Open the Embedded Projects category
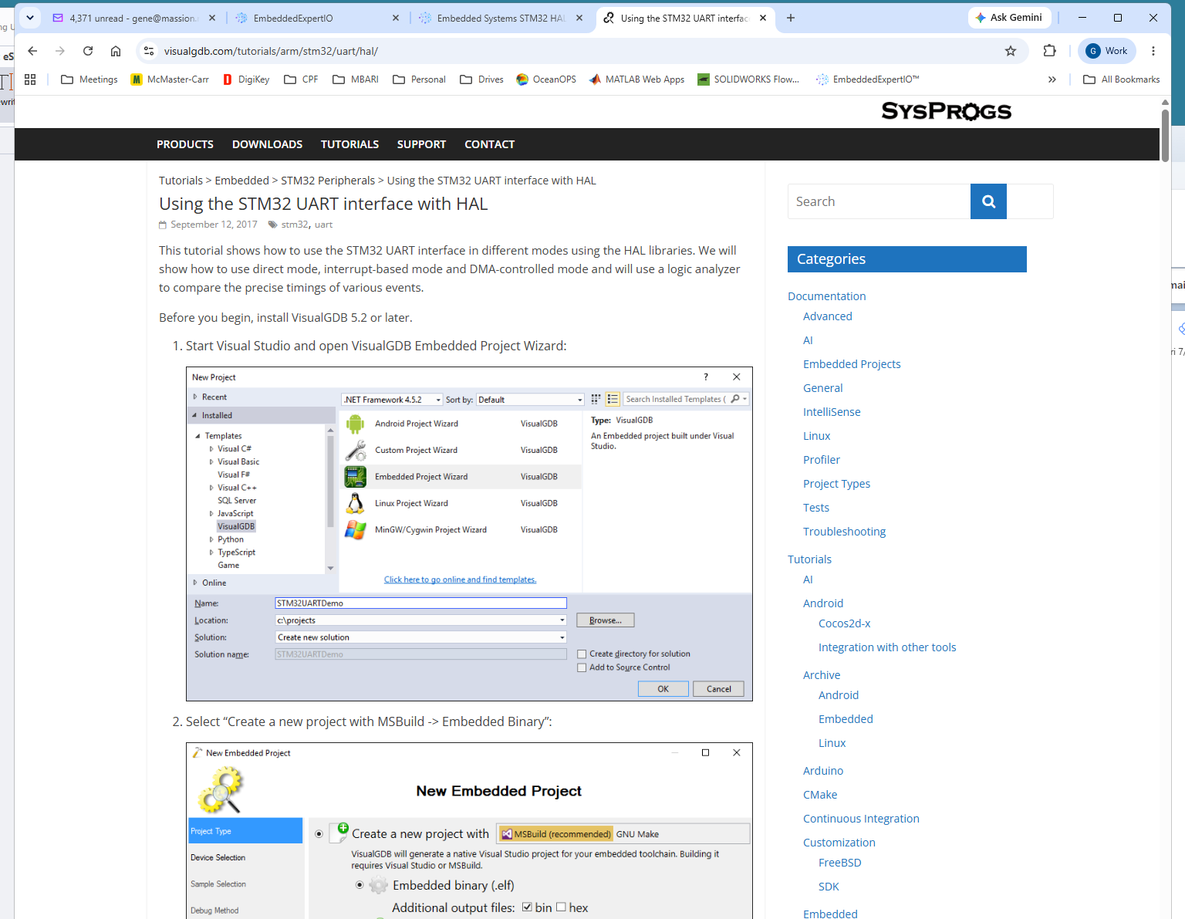 [x=852, y=364]
